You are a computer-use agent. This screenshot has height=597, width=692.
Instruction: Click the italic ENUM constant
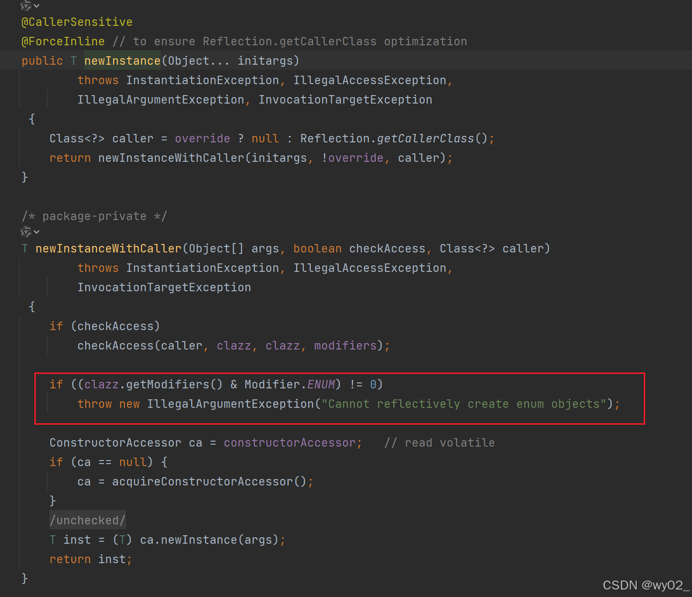[x=321, y=384]
